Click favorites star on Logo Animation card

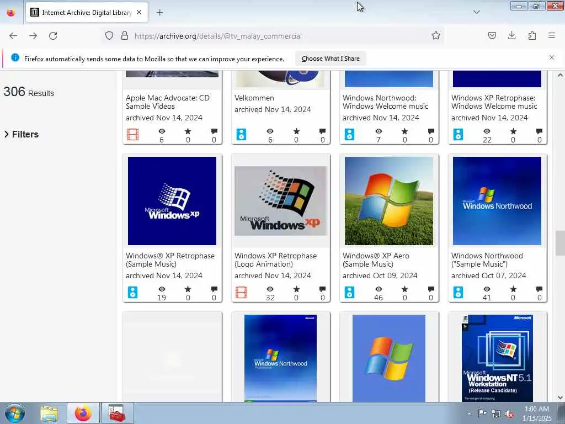296,289
